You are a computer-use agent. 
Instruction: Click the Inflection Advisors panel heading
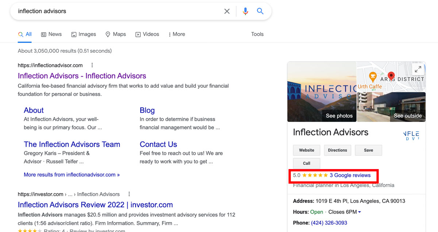[x=331, y=132]
